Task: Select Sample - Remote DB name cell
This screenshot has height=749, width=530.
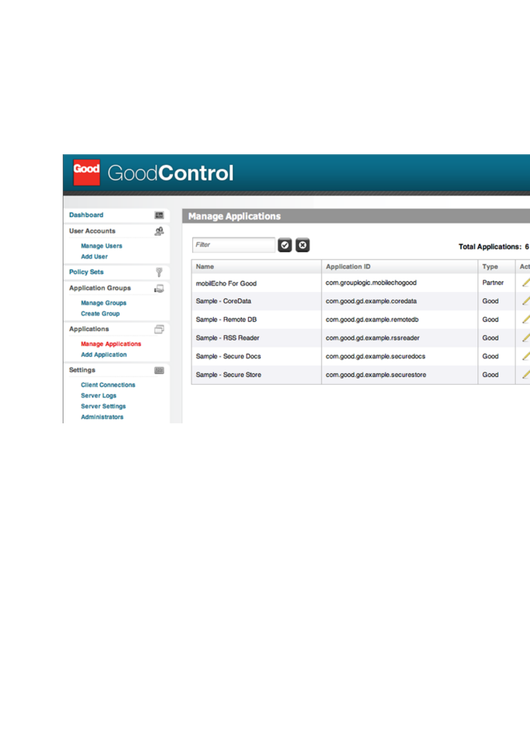Action: point(226,320)
